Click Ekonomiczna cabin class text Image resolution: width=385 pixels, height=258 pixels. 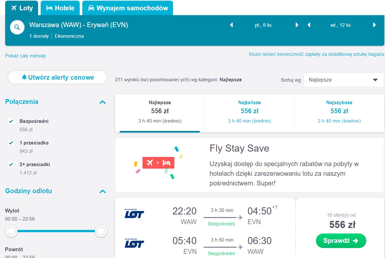click(x=69, y=36)
